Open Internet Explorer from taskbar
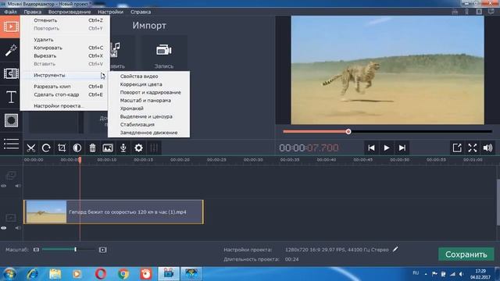 pos(32,274)
